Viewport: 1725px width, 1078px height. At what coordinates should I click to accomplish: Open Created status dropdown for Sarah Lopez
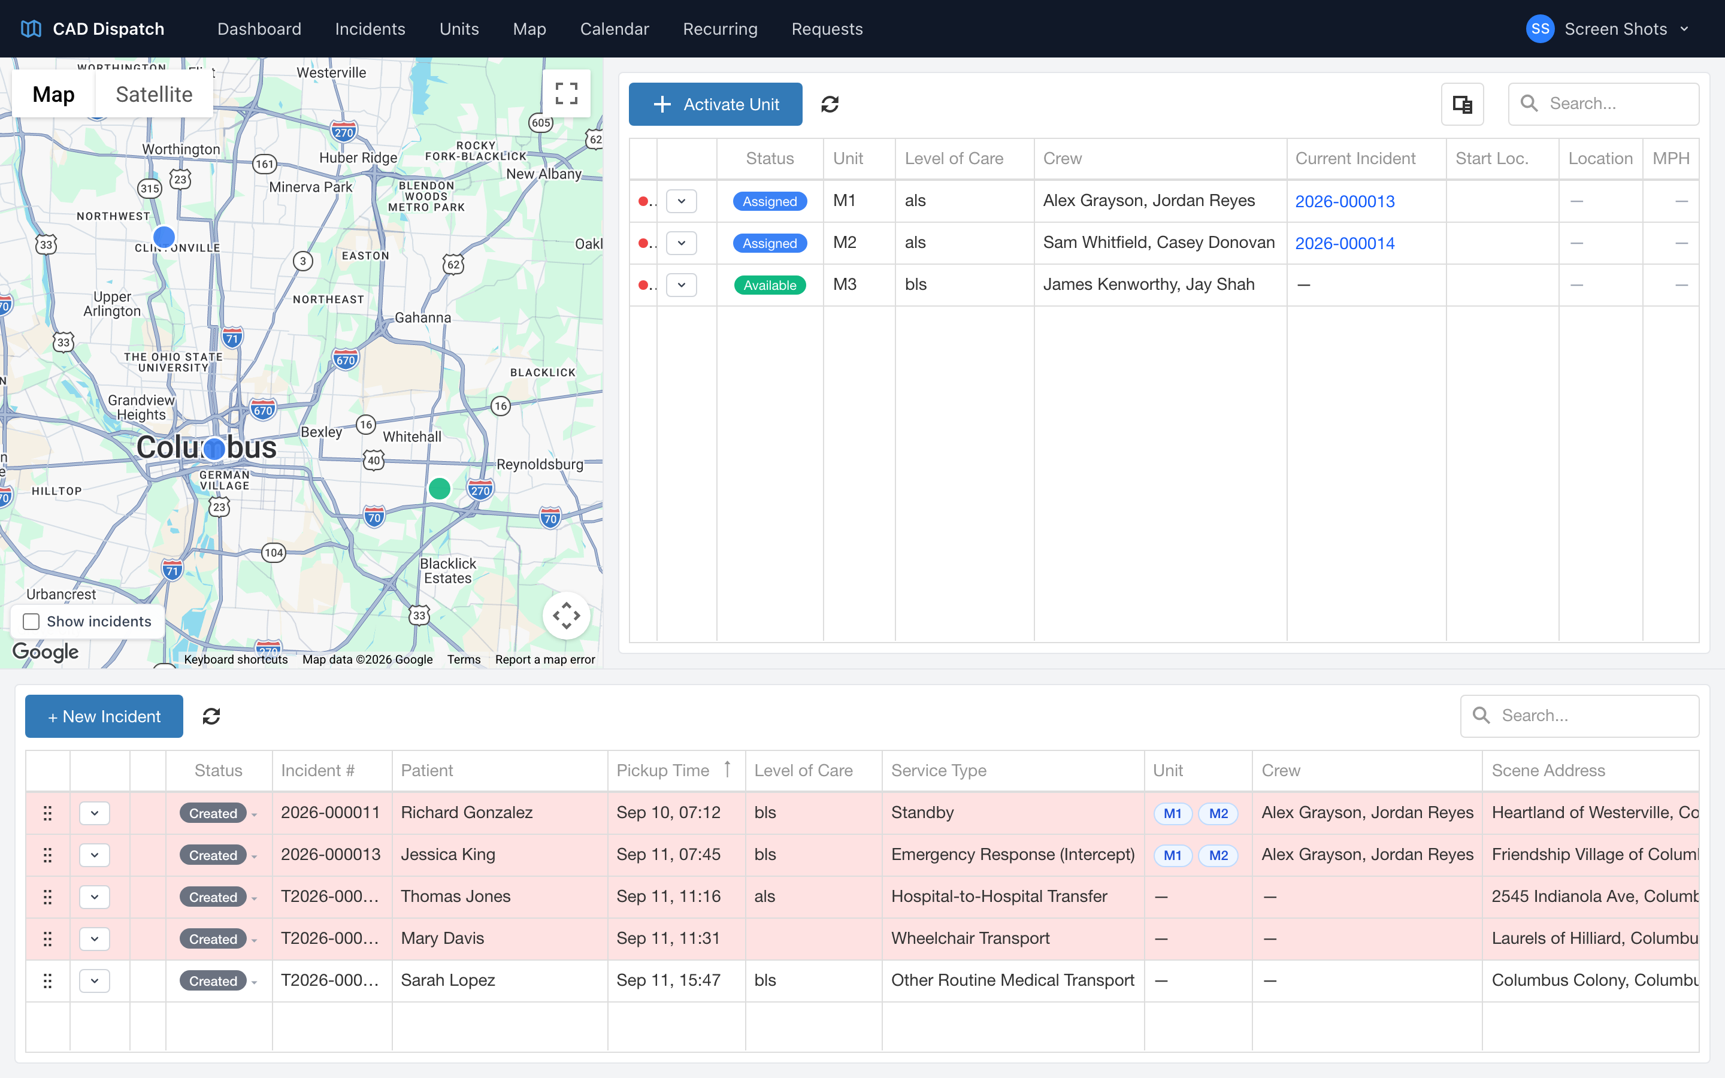[x=218, y=981]
